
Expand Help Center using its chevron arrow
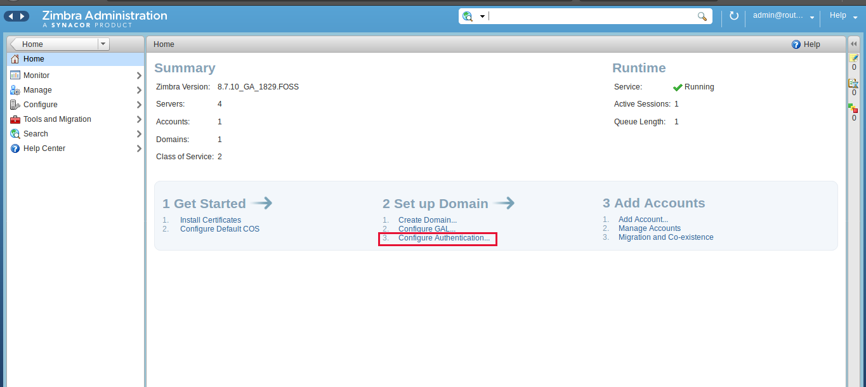click(139, 148)
